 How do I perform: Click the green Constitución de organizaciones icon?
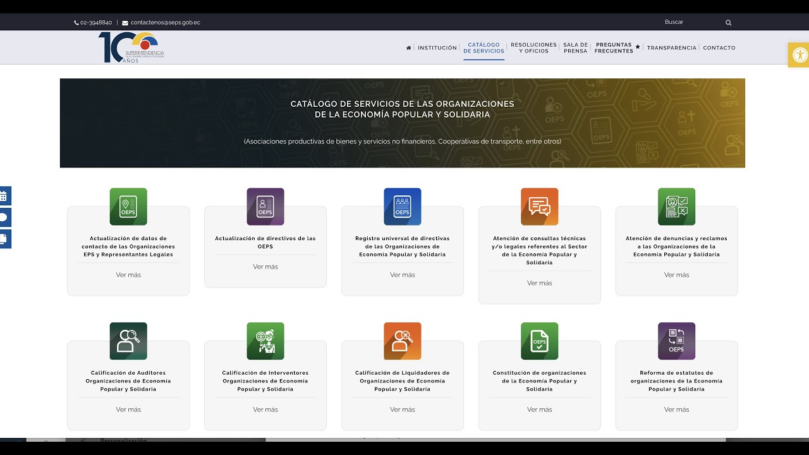(x=540, y=341)
